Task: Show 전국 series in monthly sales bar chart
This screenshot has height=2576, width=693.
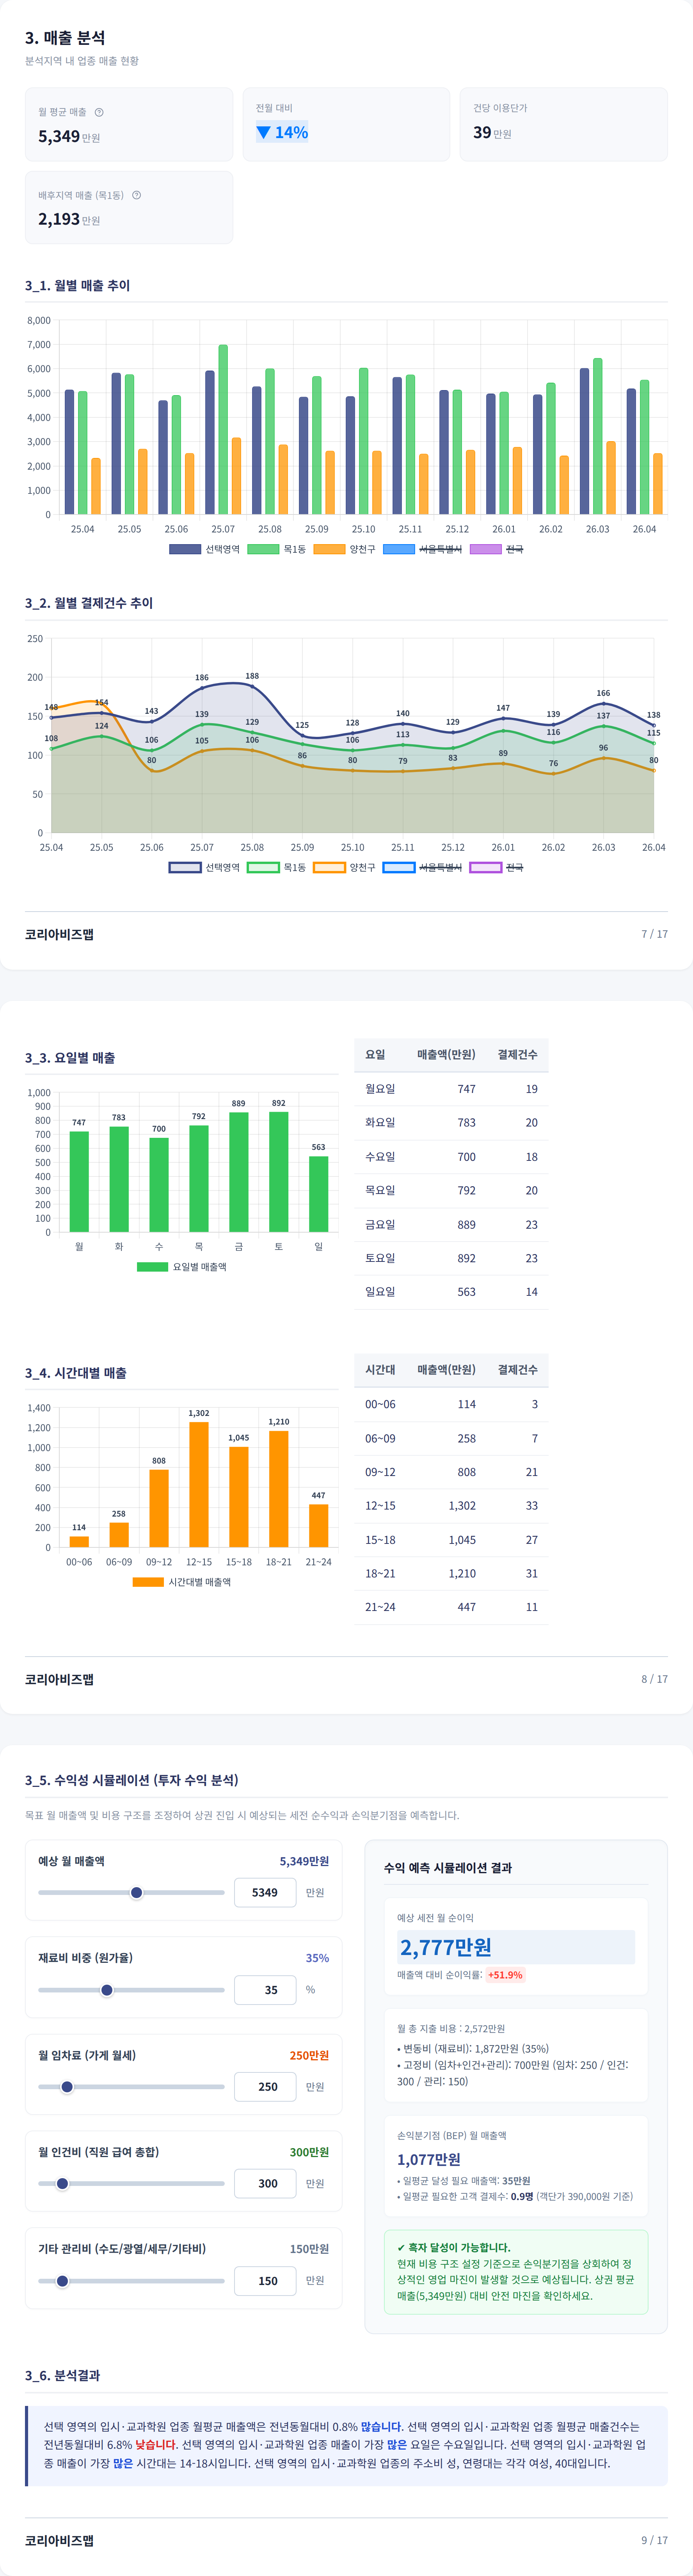Action: [x=497, y=549]
